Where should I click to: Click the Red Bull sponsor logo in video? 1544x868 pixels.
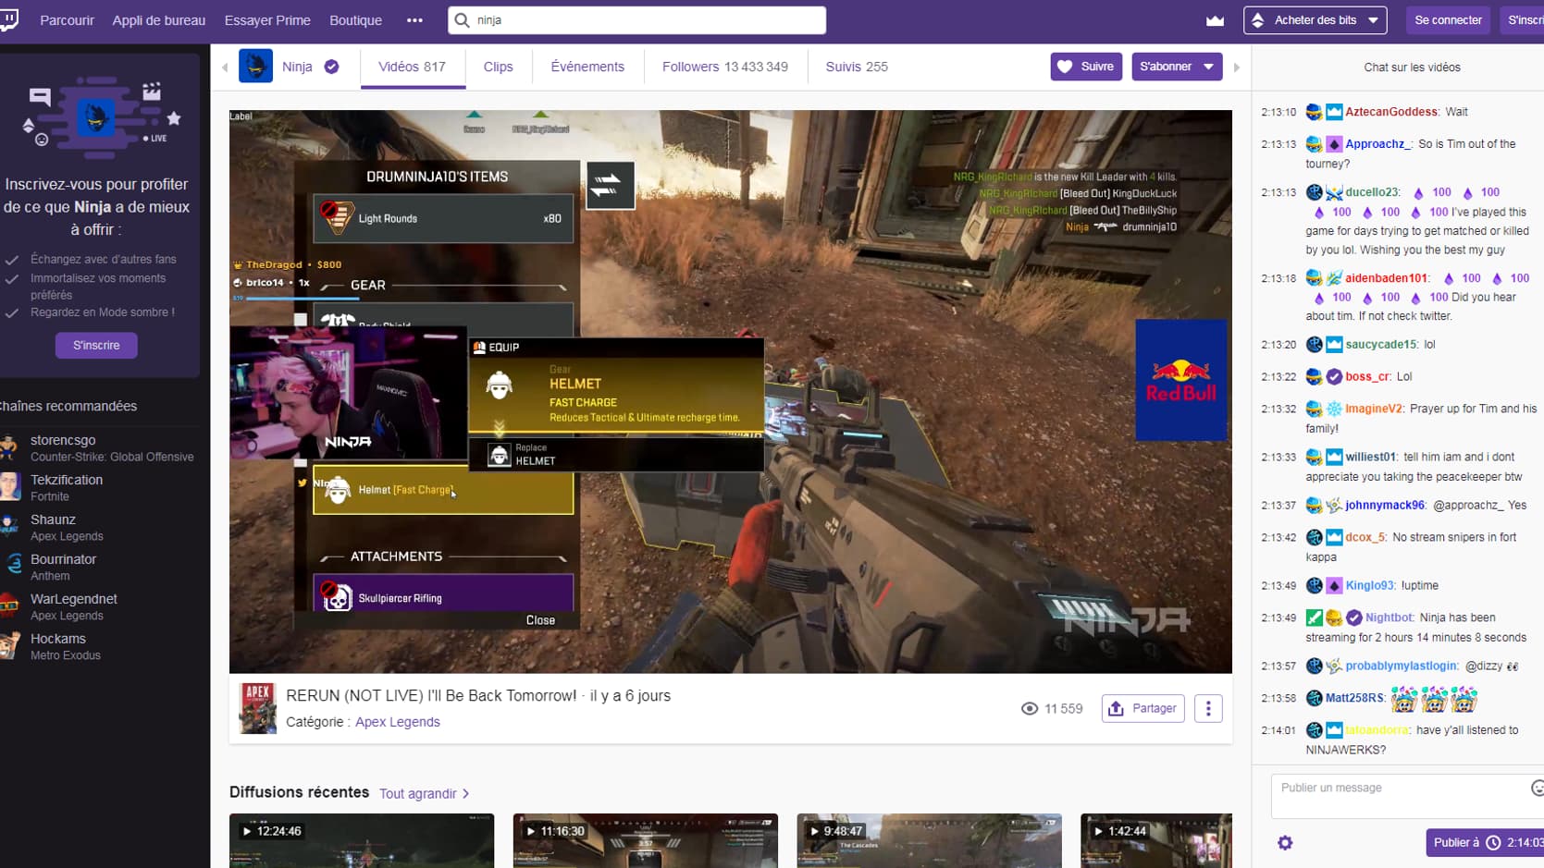pos(1181,380)
